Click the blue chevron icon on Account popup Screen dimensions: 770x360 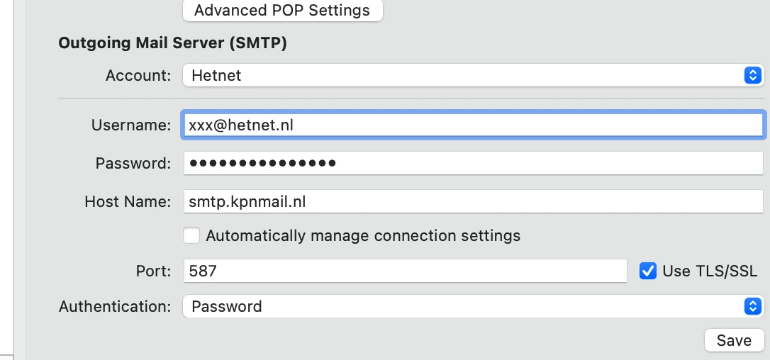[x=752, y=75]
